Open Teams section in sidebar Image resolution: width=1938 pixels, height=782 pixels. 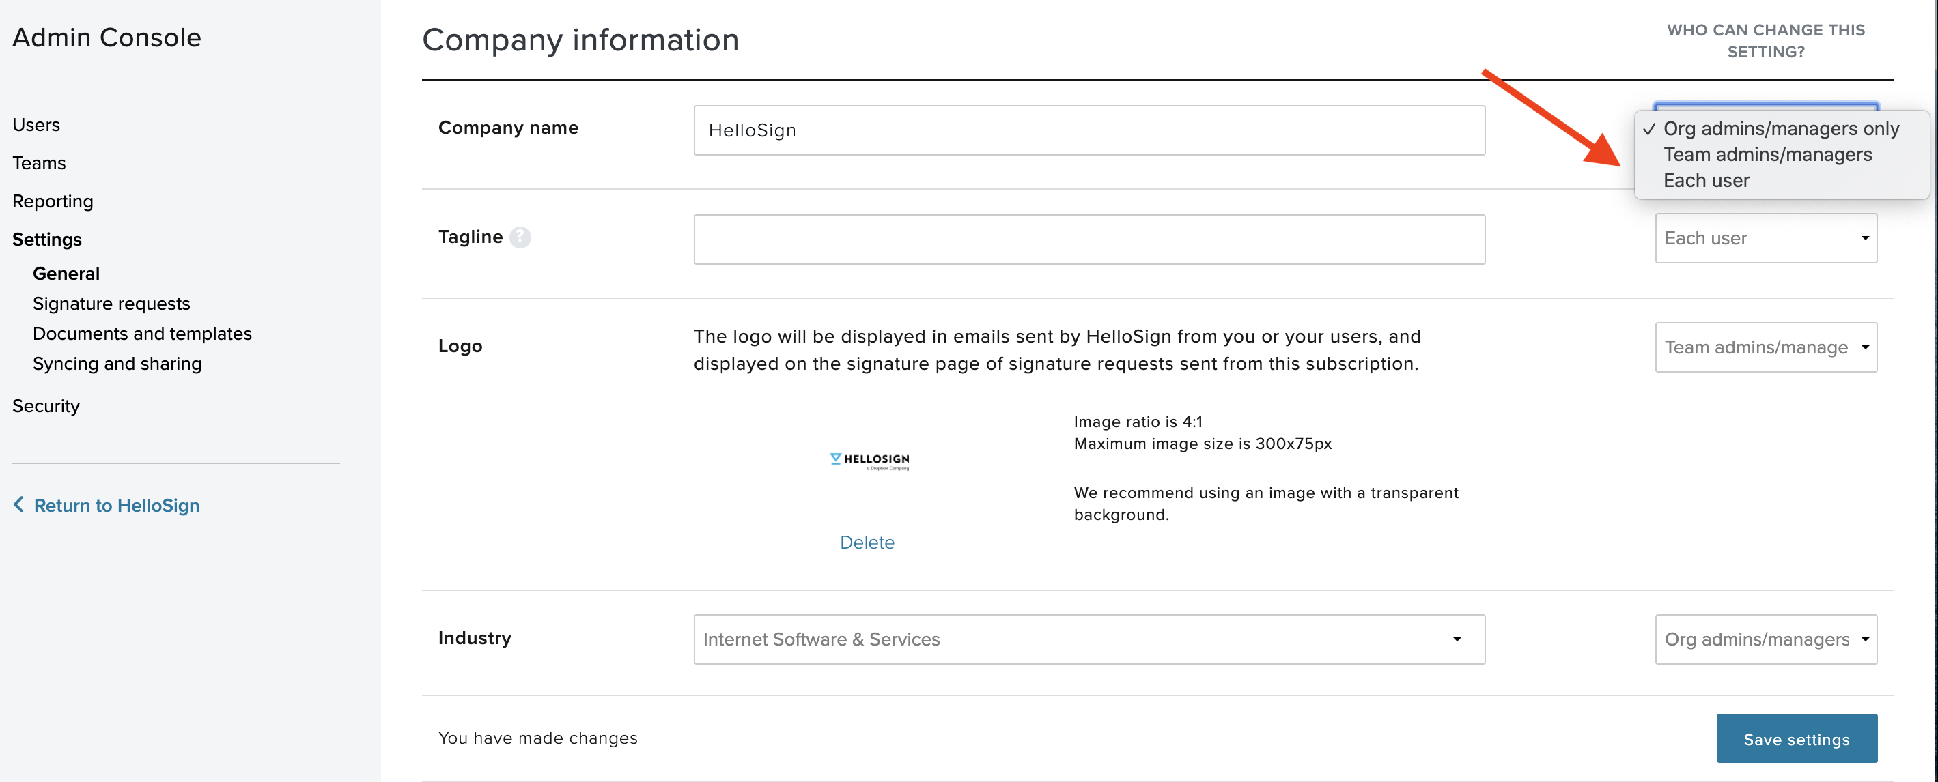coord(39,163)
